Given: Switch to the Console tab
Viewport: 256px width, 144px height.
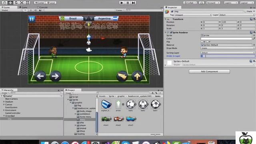Looking at the screenshot, I should coord(42,7).
